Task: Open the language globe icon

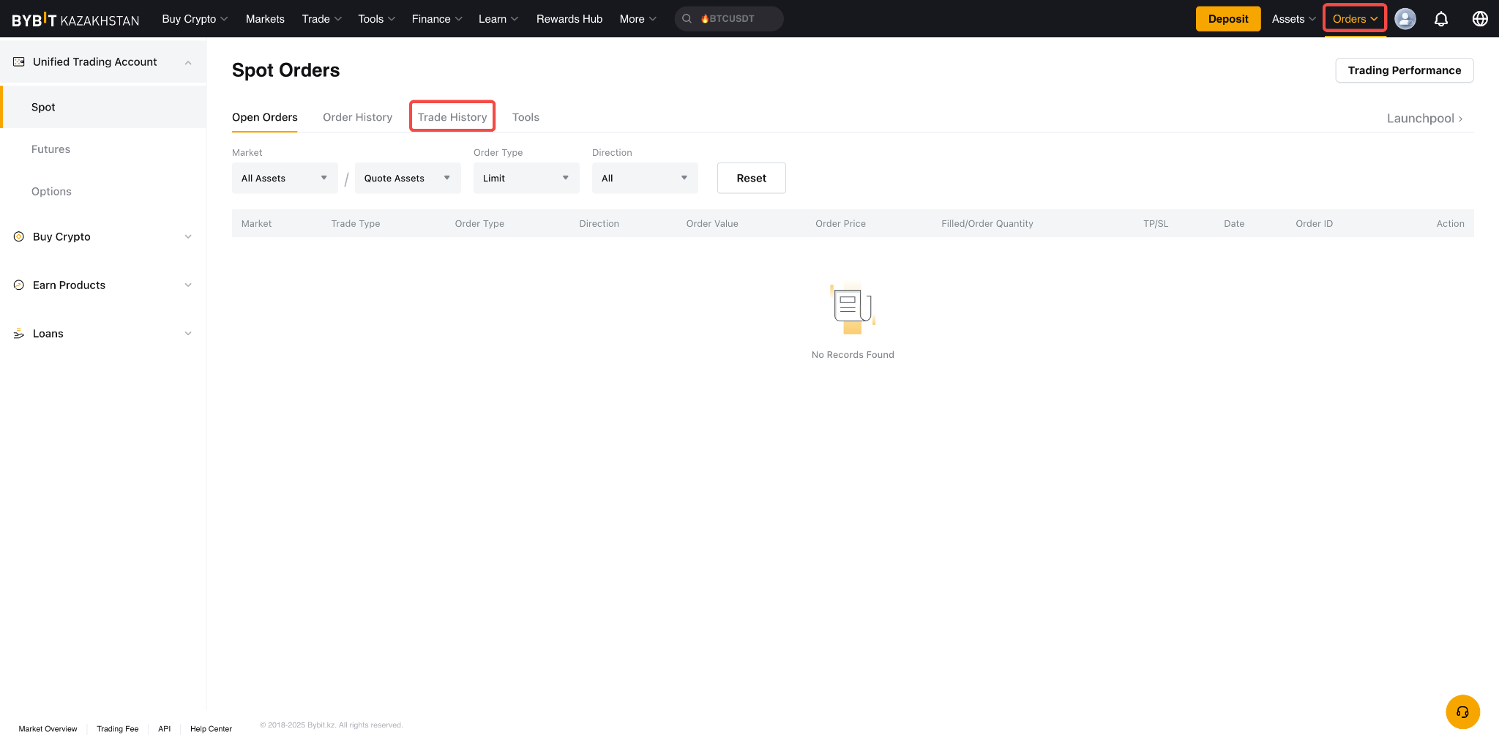Action: point(1479,19)
